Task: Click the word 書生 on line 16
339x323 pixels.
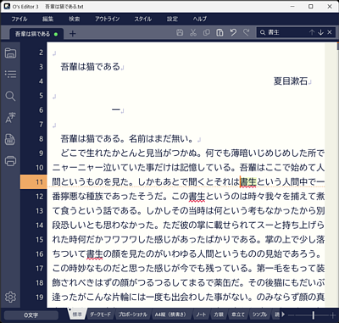Action: pos(94,254)
